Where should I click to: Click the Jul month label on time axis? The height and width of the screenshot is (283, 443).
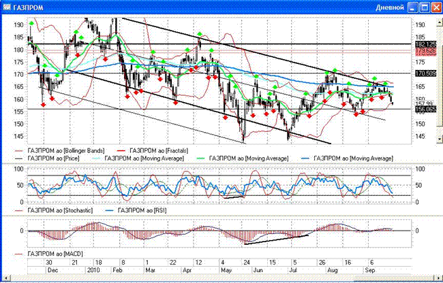click(x=294, y=270)
